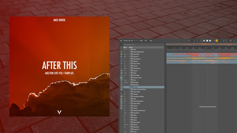Toggle the Session Record circle button

224,40
